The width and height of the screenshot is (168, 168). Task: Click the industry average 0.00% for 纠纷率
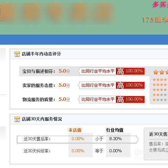[116, 151]
